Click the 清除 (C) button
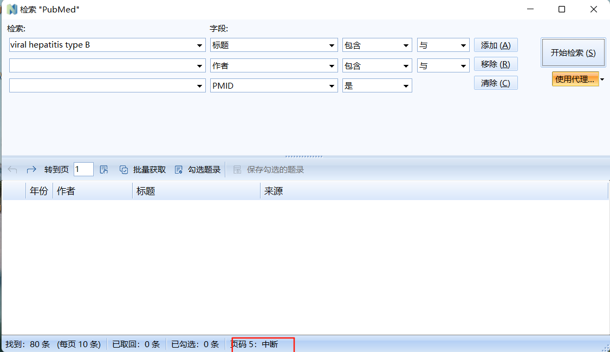The image size is (610, 352). (496, 83)
